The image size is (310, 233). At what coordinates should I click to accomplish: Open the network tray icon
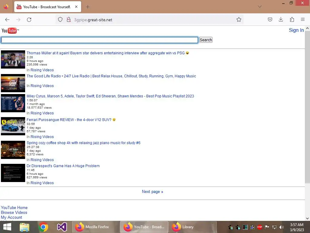(x=274, y=227)
